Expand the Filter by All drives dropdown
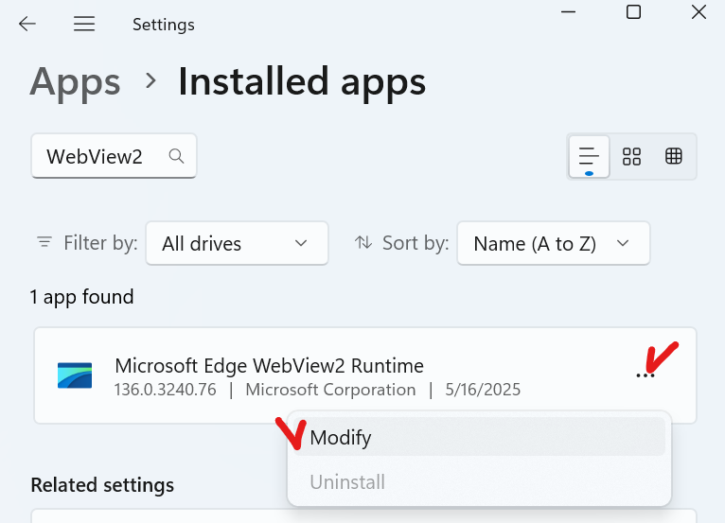 [x=236, y=244]
